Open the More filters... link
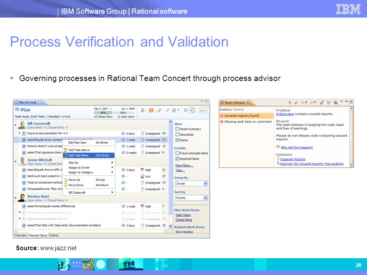Screen dimensions: 367x275 (x=184, y=165)
